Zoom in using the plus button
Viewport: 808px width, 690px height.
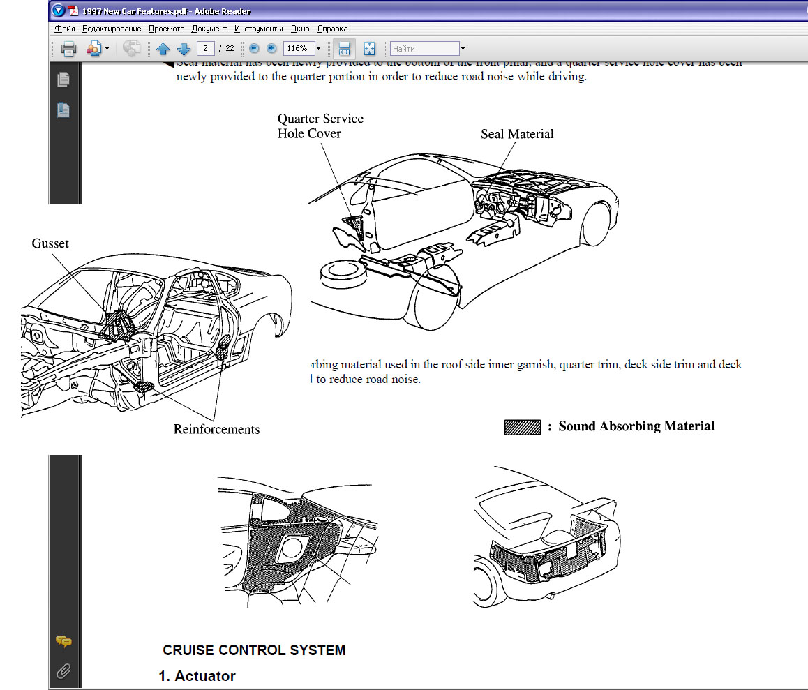click(x=271, y=49)
